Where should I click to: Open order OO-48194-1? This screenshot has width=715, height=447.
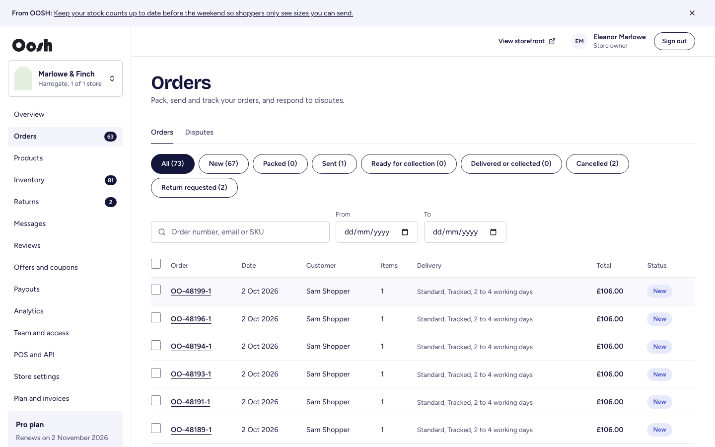point(191,347)
